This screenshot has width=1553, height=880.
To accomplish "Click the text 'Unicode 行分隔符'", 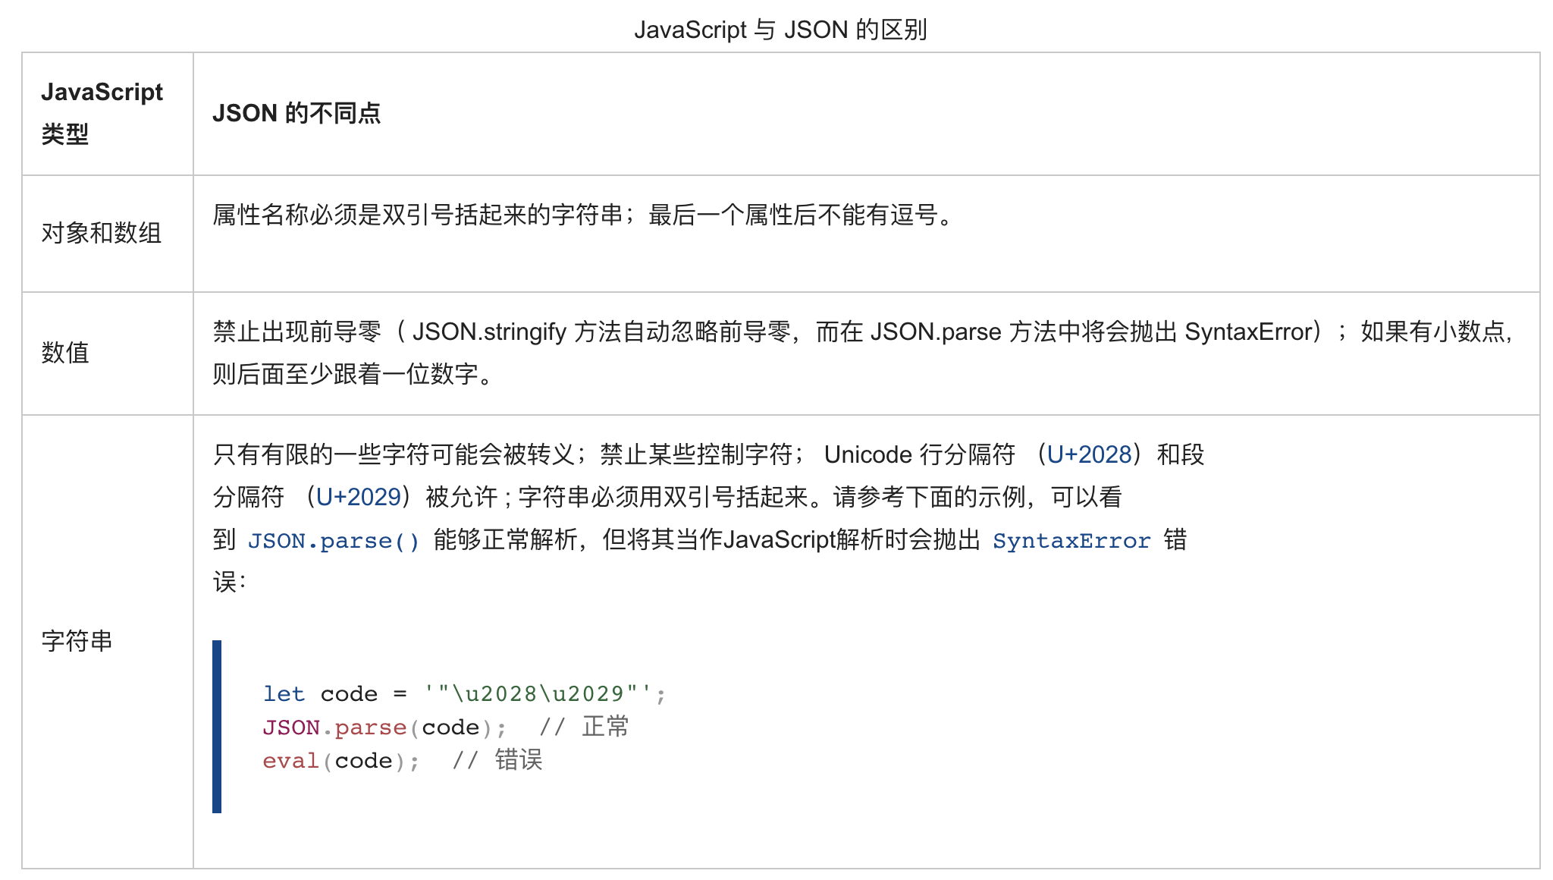I will (919, 454).
